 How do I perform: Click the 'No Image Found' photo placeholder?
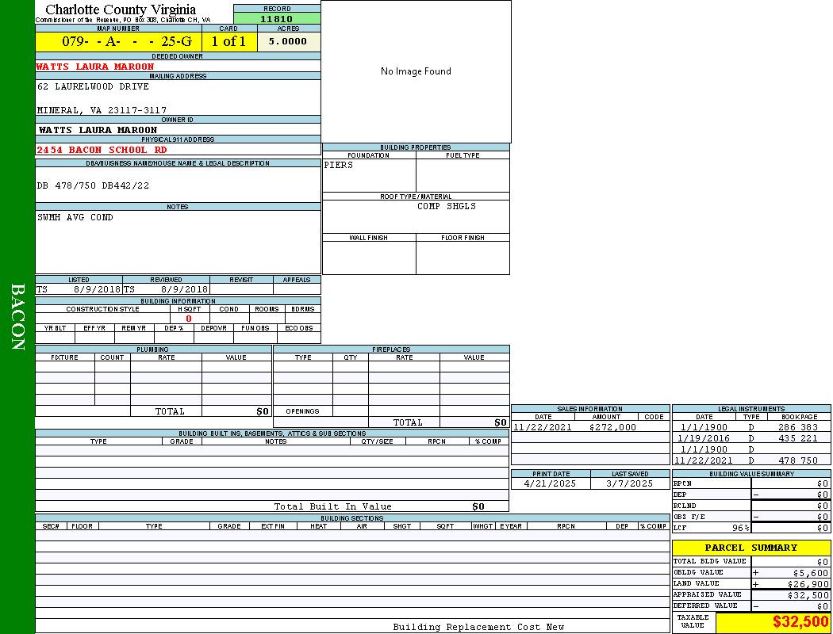tap(416, 71)
